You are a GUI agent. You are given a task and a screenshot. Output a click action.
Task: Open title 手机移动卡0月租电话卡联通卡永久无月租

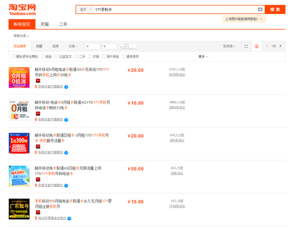[x=73, y=204]
